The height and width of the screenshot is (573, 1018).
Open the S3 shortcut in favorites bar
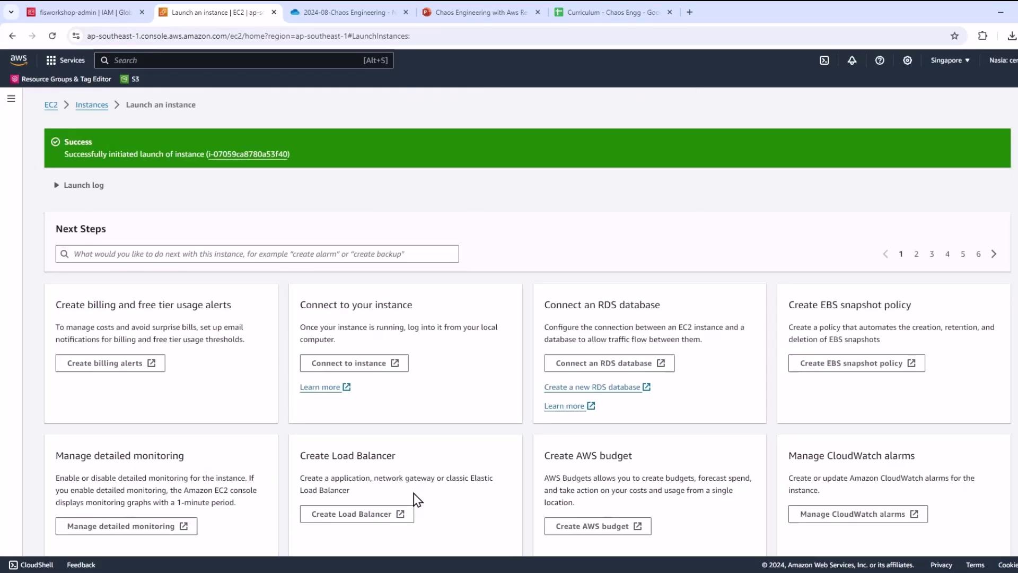(130, 79)
